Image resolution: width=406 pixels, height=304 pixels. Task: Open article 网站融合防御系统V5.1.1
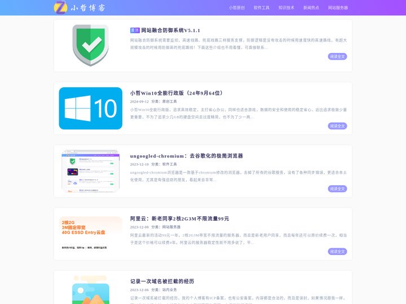point(170,30)
